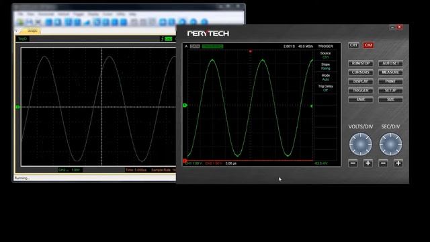
Task: Click CH2 1.00V label in background window
Action: pos(69,170)
